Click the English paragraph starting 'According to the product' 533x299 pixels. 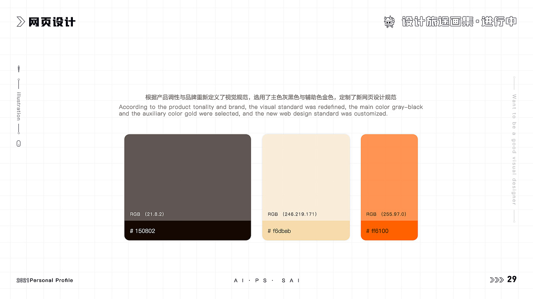click(271, 110)
